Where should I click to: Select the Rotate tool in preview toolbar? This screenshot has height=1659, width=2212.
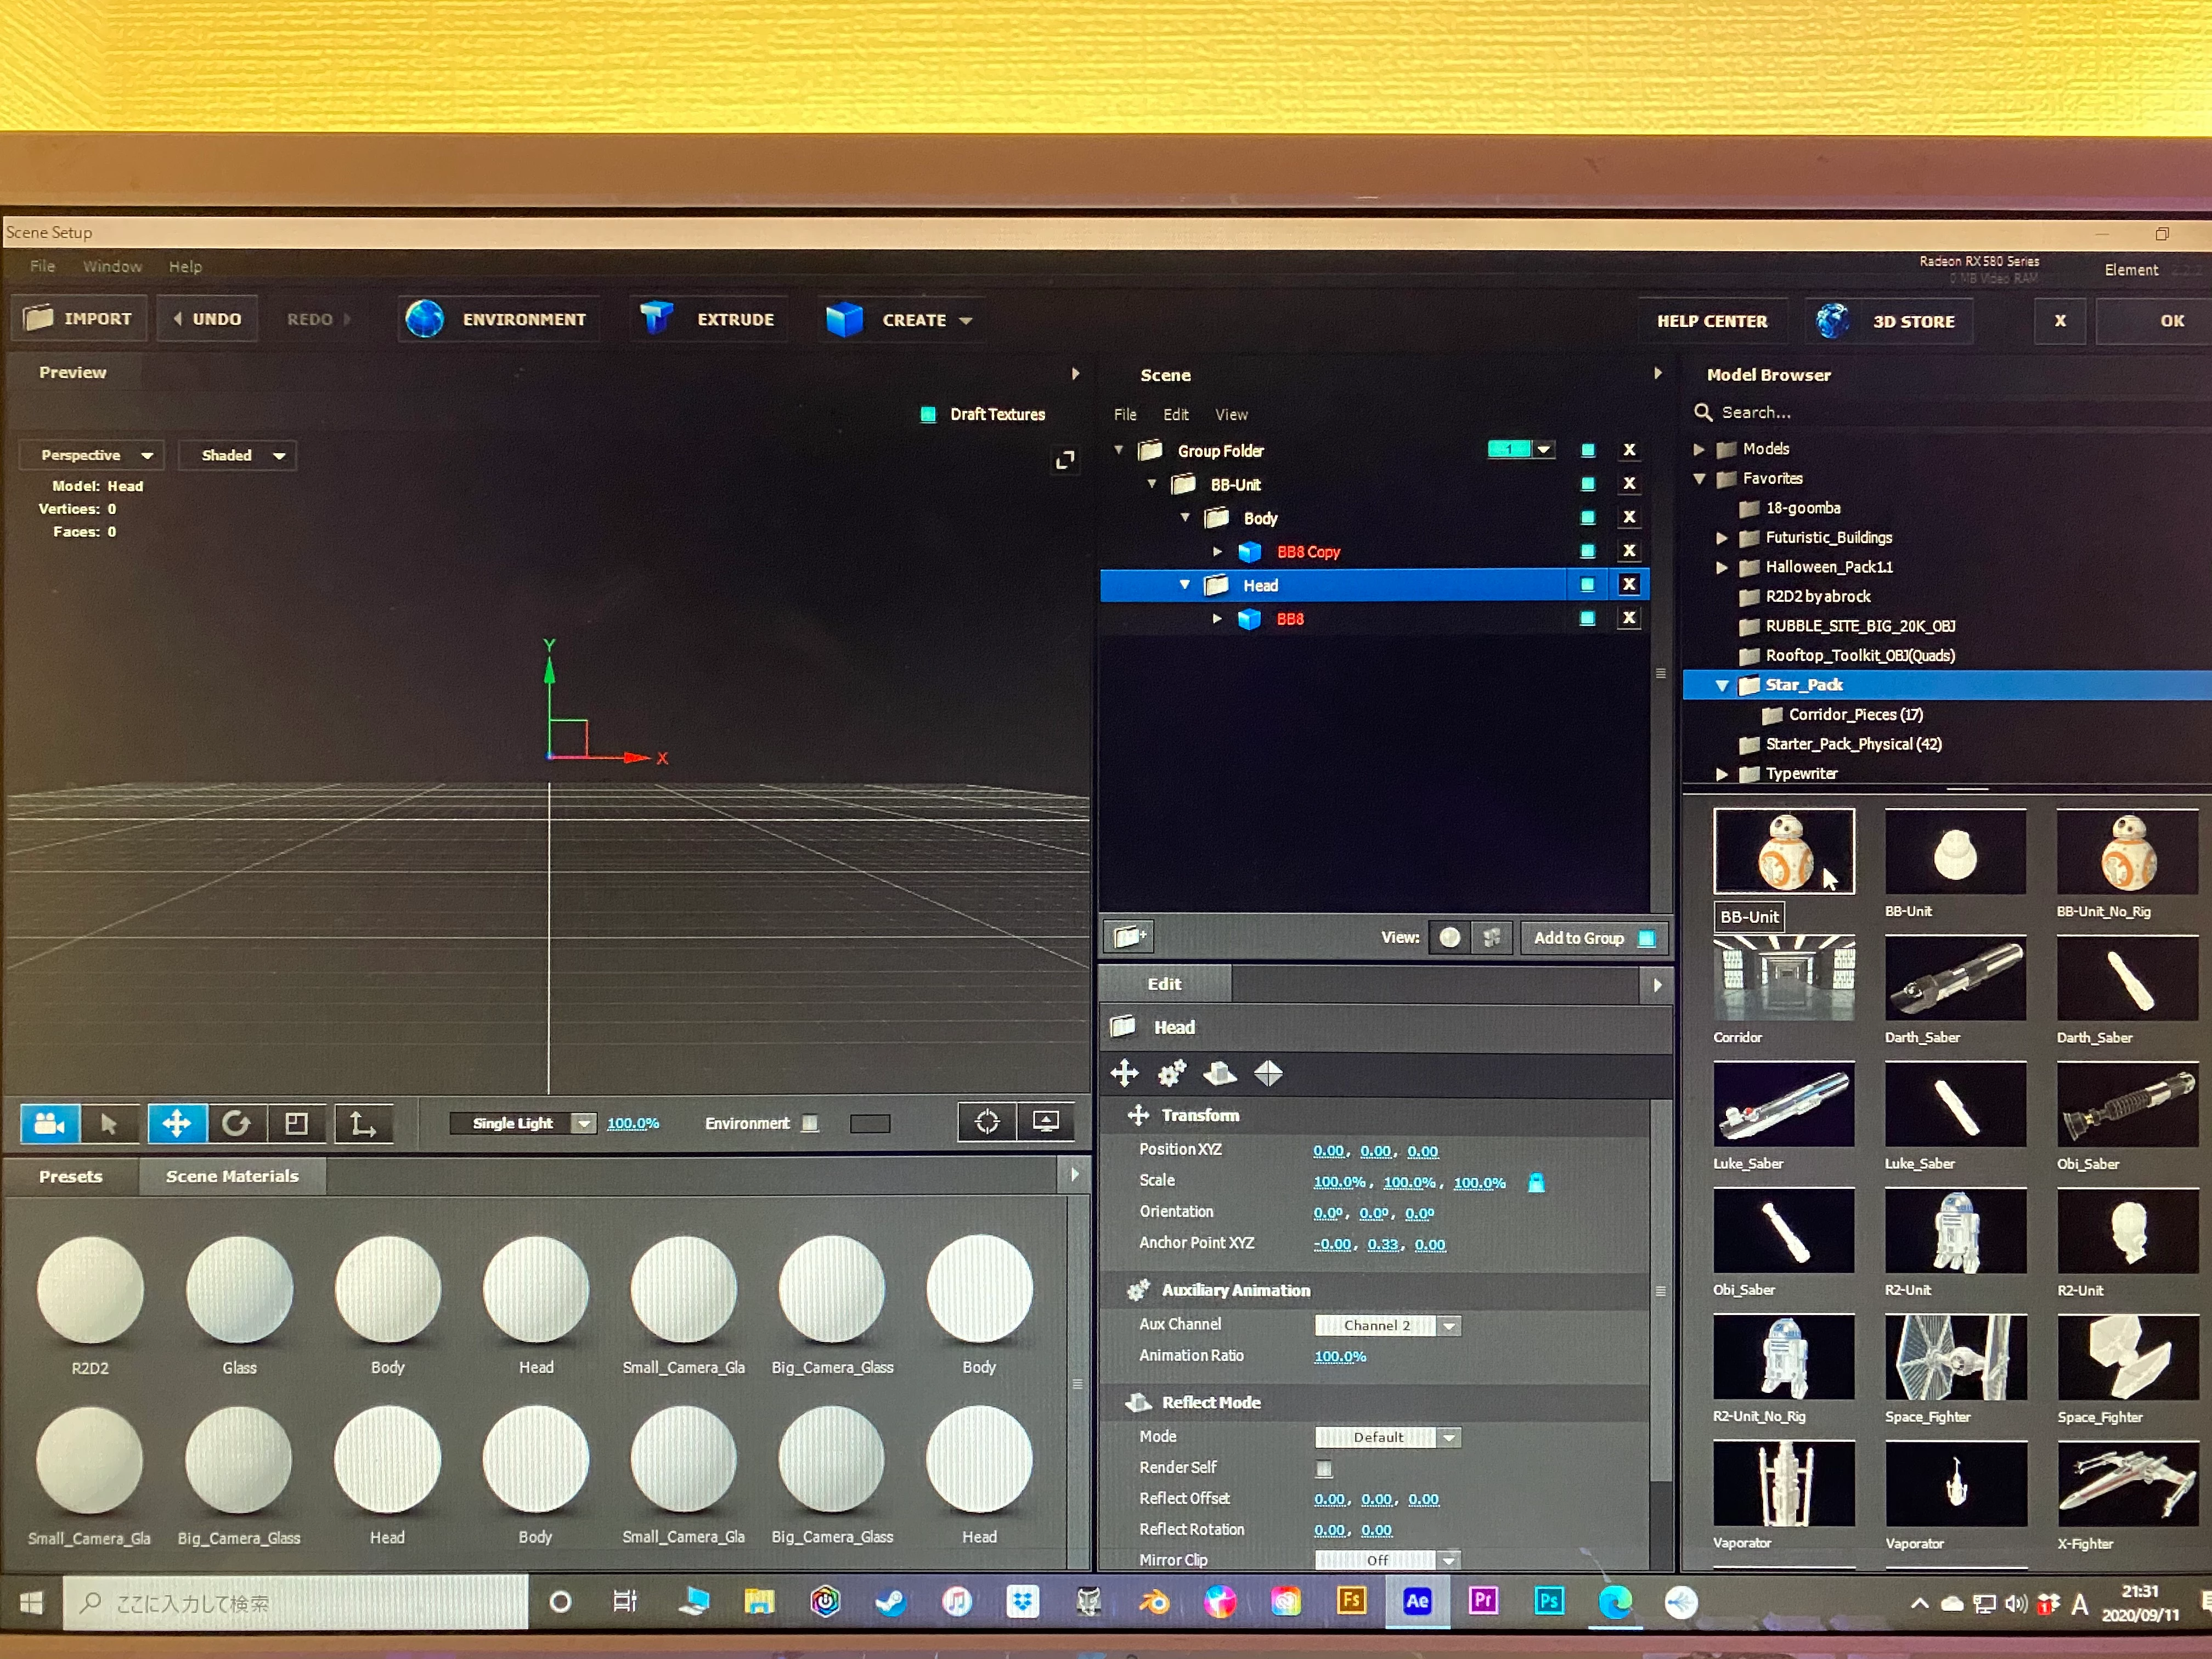point(237,1123)
